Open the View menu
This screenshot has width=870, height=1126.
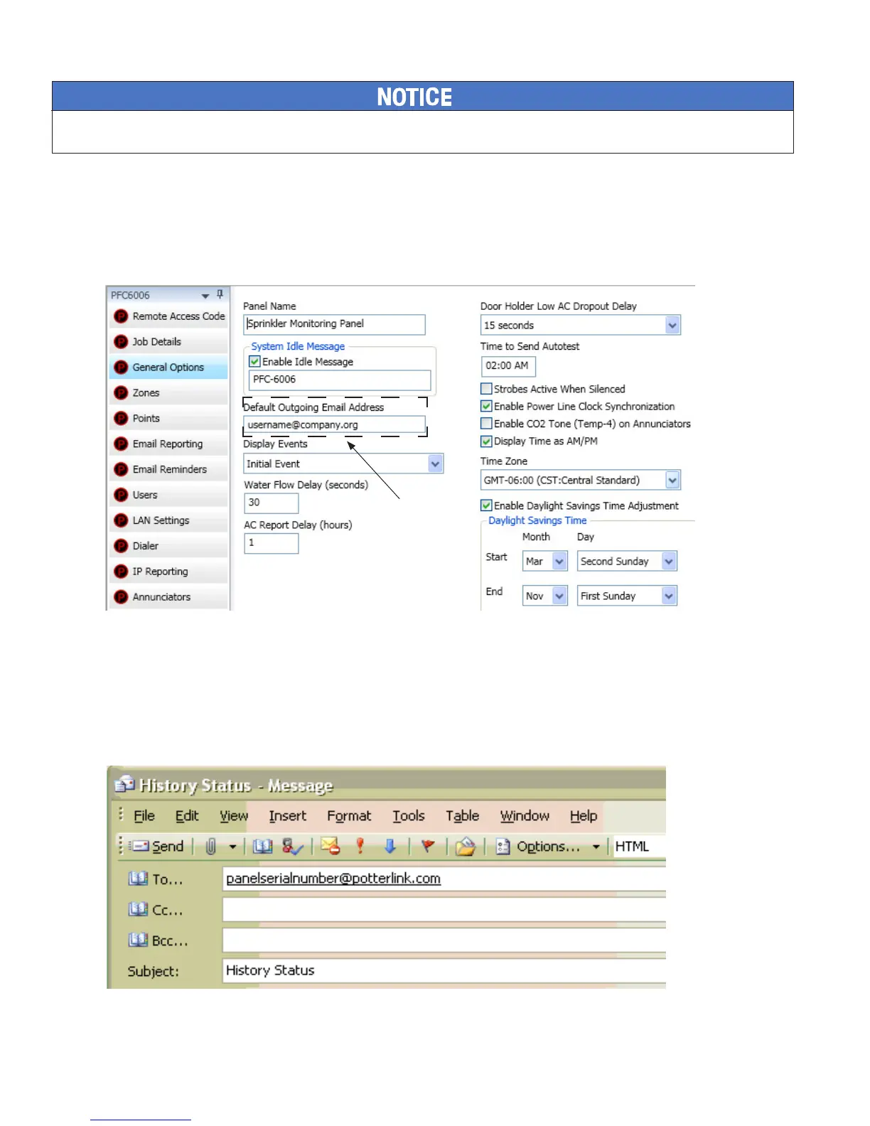pyautogui.click(x=234, y=816)
